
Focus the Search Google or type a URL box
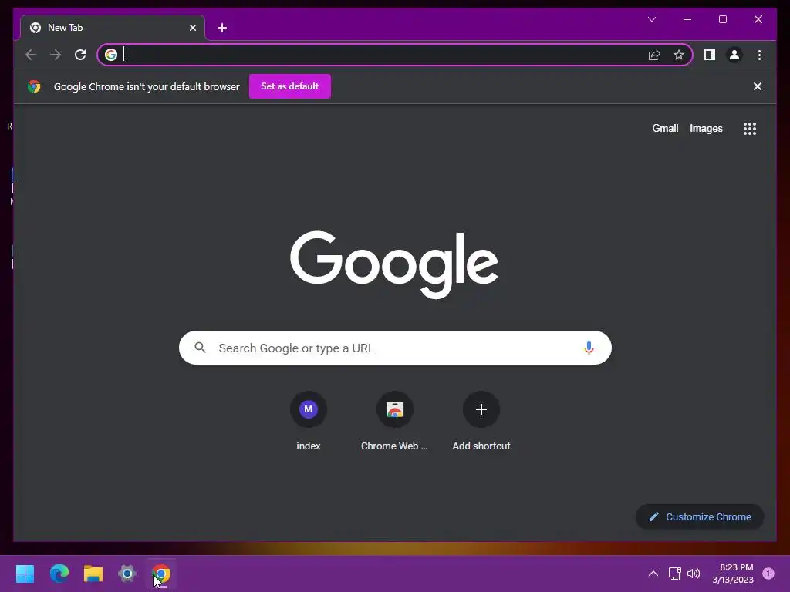point(395,348)
